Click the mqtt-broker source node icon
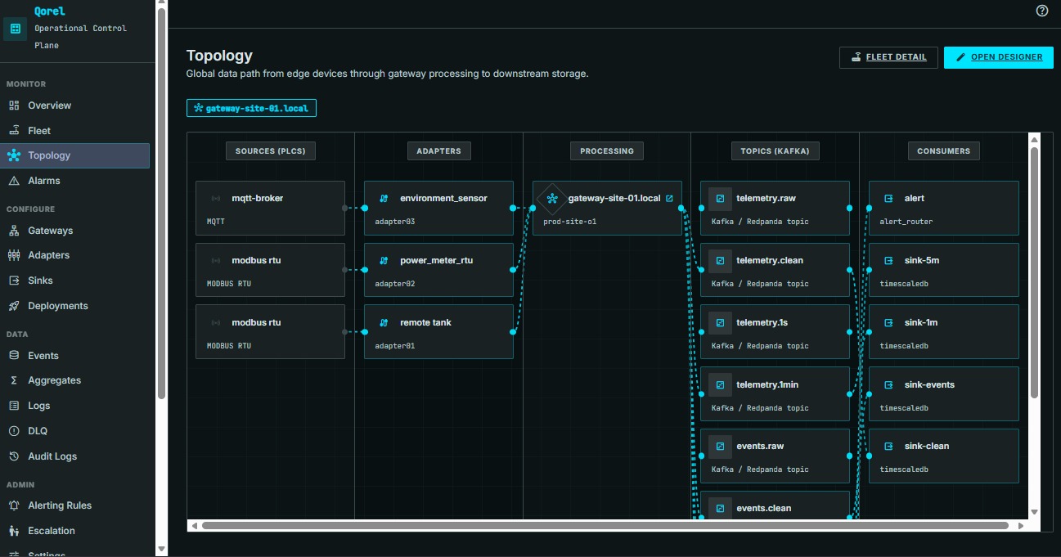 pyautogui.click(x=216, y=199)
